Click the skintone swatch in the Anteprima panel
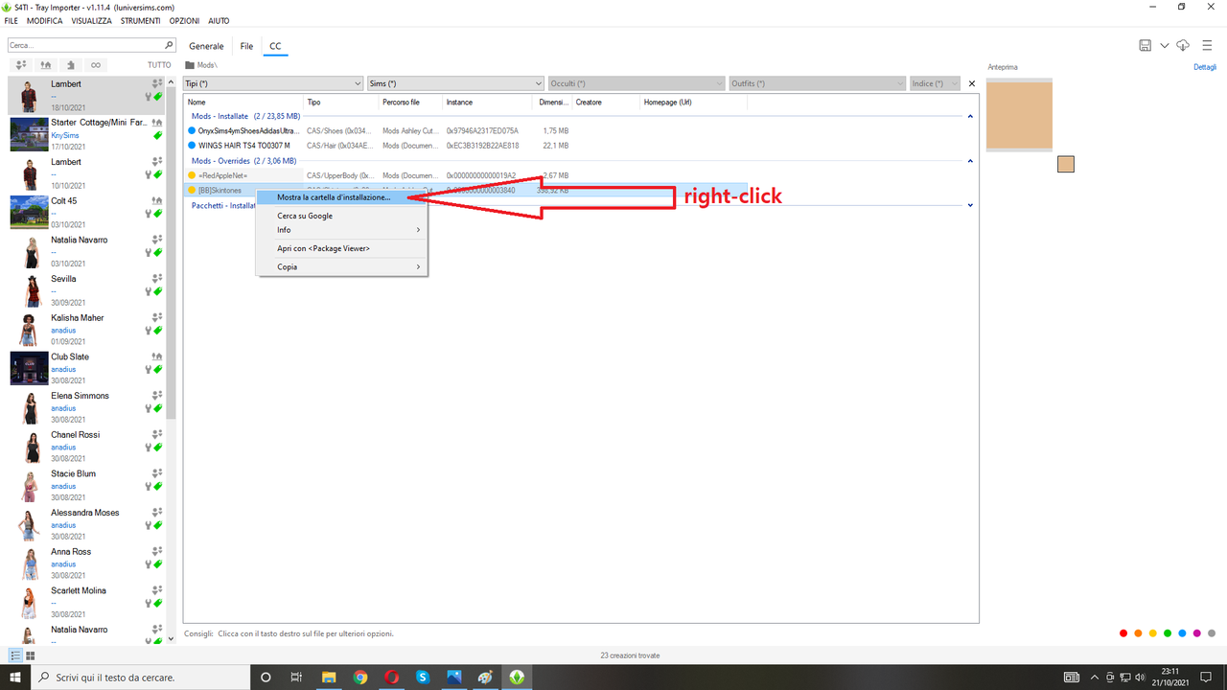This screenshot has width=1227, height=690. (x=1065, y=164)
